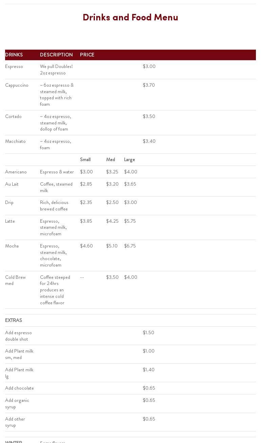Click the DESCRIPTION column header

(x=56, y=55)
